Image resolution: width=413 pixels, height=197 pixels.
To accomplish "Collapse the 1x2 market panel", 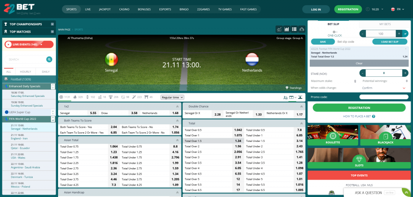I will (177, 107).
